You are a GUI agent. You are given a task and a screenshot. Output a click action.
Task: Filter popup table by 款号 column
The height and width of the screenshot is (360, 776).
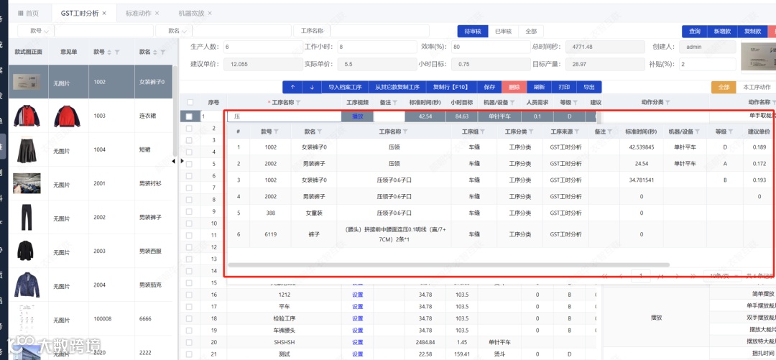[x=276, y=131]
